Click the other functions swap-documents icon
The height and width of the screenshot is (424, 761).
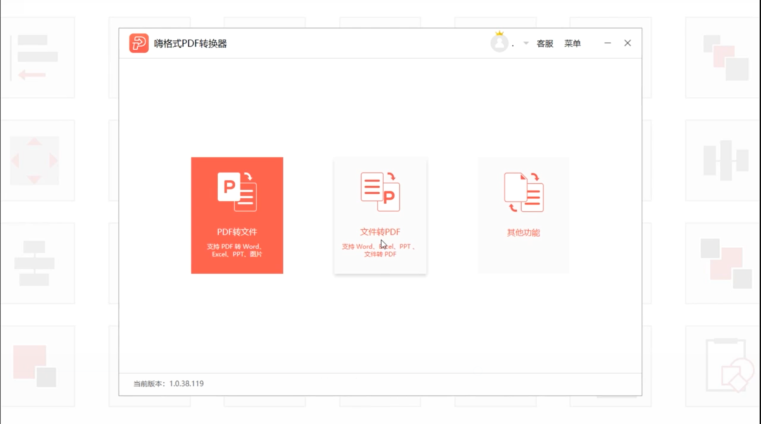(x=524, y=192)
